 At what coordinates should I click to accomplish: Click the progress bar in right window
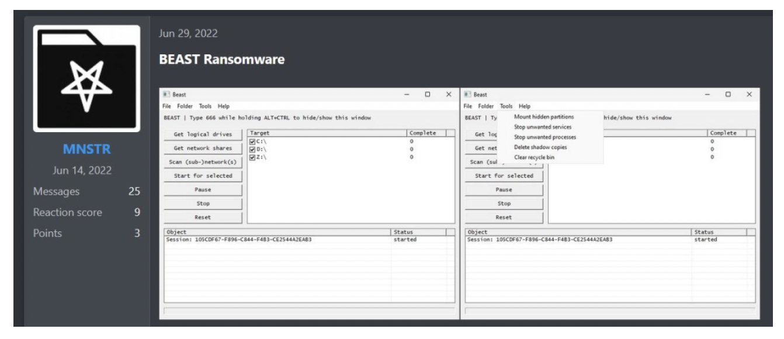pos(610,310)
